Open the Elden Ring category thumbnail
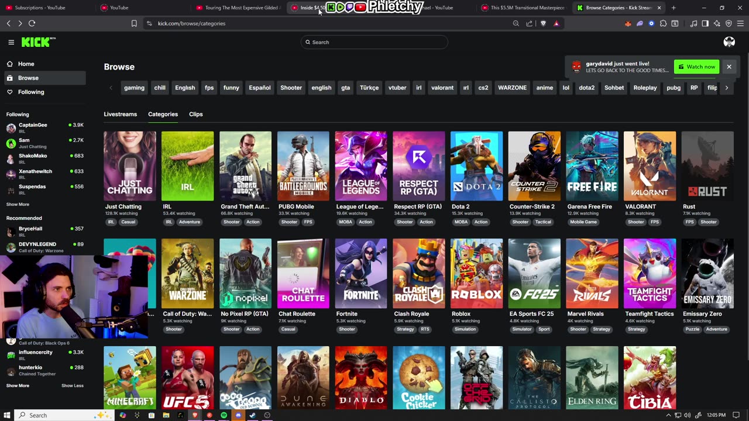The height and width of the screenshot is (421, 749). click(592, 378)
